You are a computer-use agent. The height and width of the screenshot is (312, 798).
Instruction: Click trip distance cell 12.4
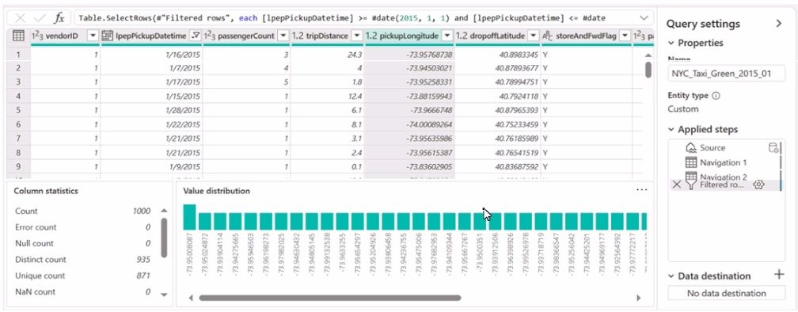(327, 96)
